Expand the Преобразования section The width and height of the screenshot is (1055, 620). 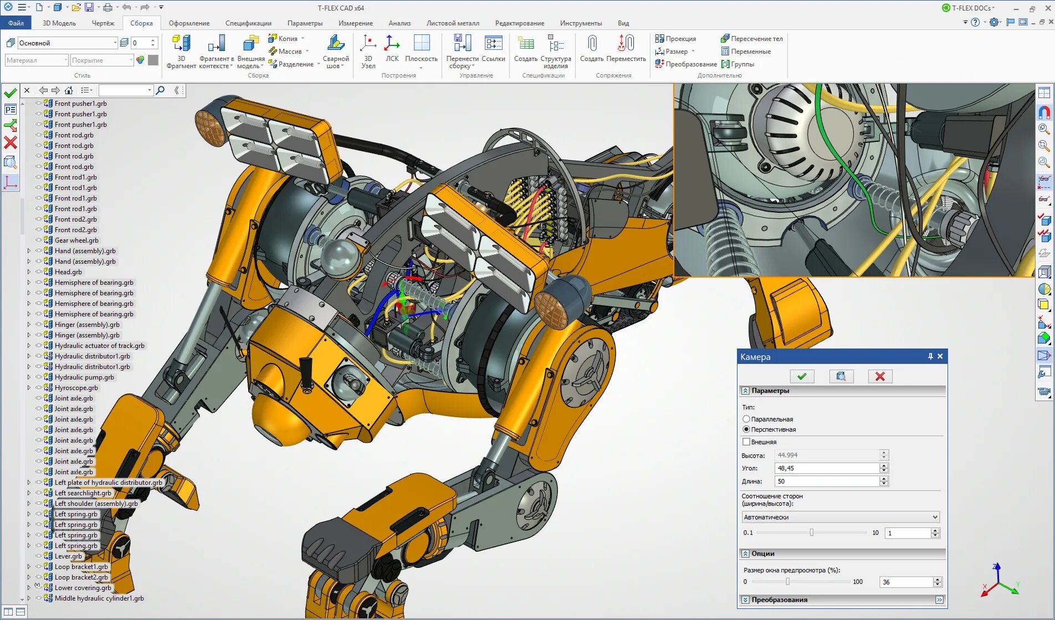coord(745,600)
